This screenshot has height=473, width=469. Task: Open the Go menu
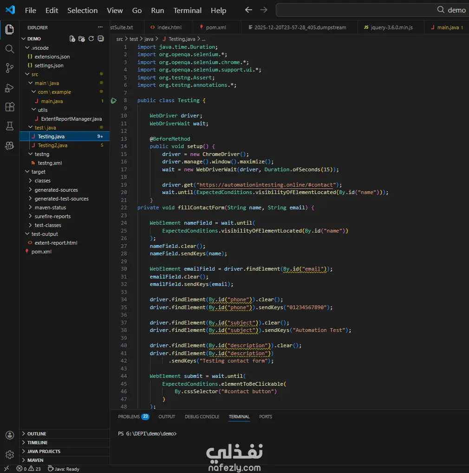pos(137,10)
